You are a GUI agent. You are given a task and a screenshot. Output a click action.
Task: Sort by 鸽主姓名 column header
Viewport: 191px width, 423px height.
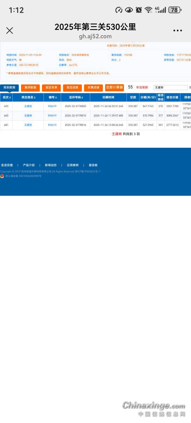tap(28, 97)
